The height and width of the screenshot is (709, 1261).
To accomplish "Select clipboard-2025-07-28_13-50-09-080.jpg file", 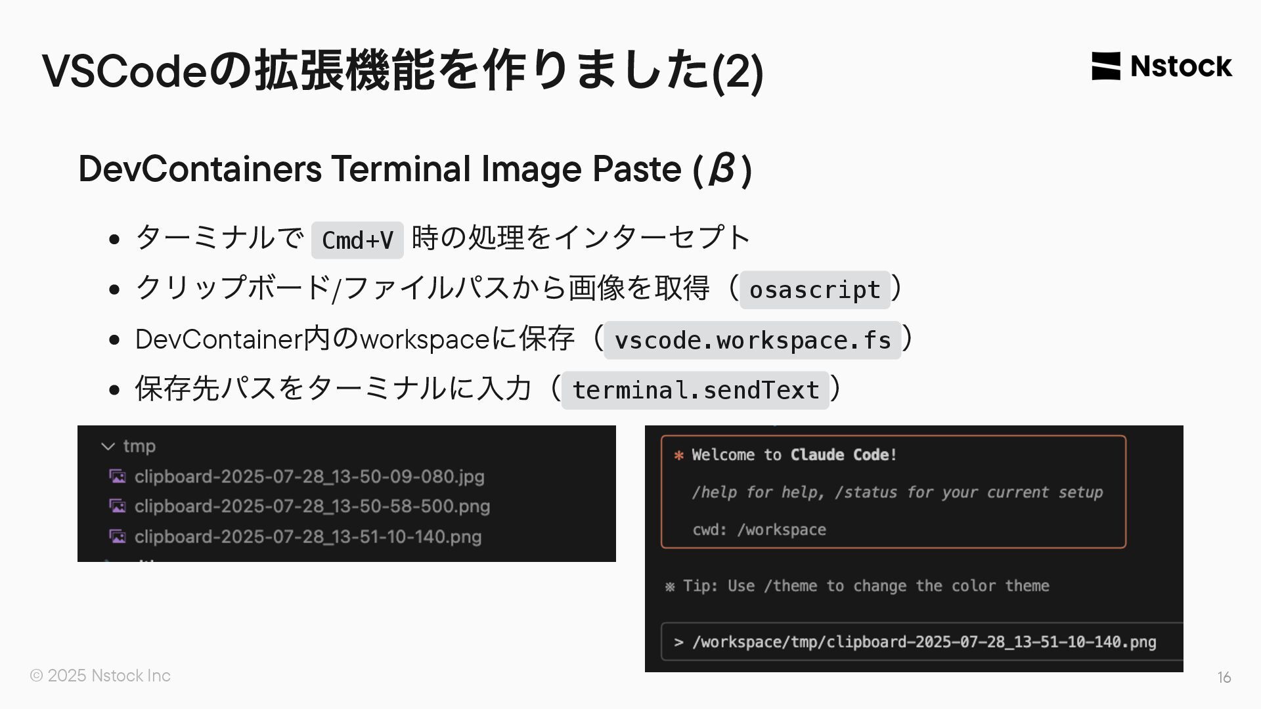I will click(309, 477).
